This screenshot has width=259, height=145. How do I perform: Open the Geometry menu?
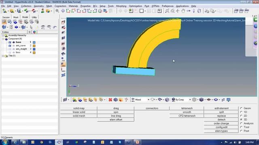click(x=39, y=6)
